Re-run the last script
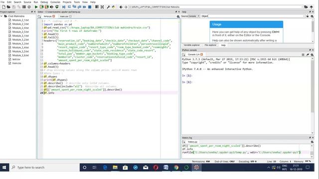 tap(57, 7)
